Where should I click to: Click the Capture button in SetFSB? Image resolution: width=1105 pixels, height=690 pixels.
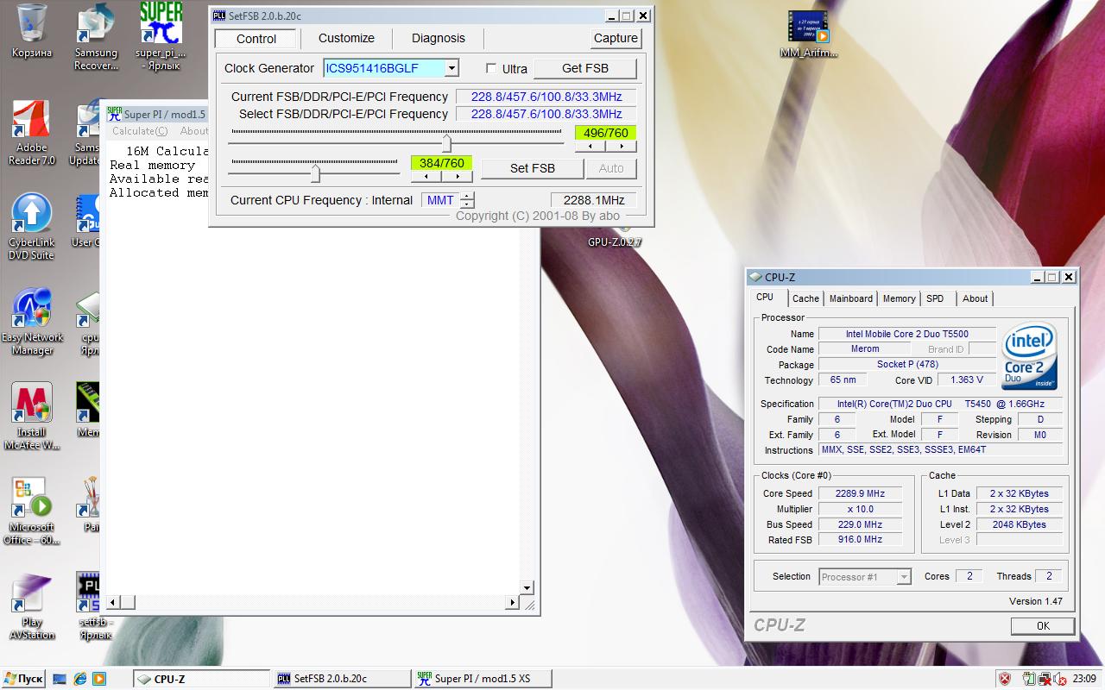click(616, 38)
